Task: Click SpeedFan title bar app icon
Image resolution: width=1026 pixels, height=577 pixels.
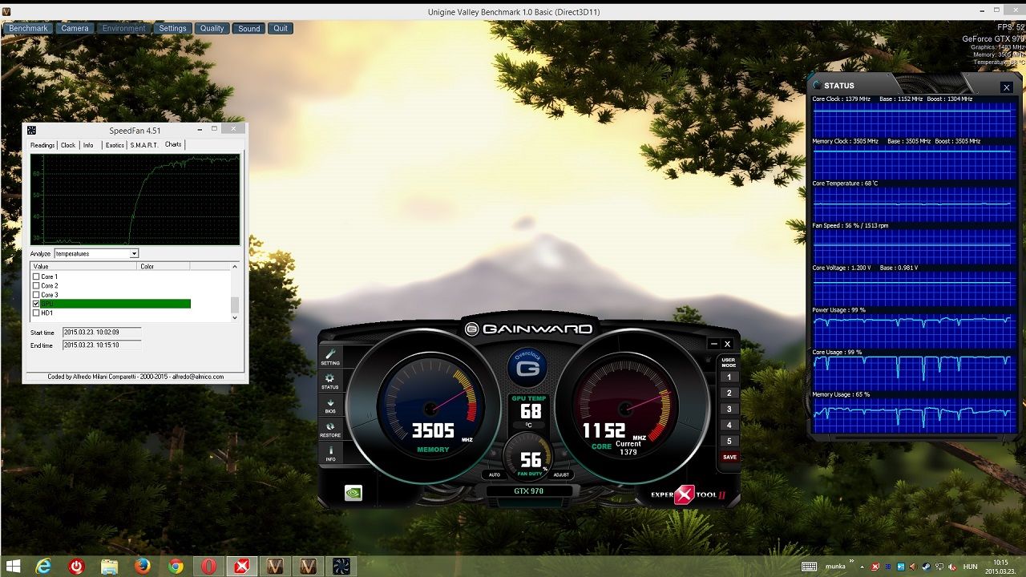Action: tap(31, 130)
